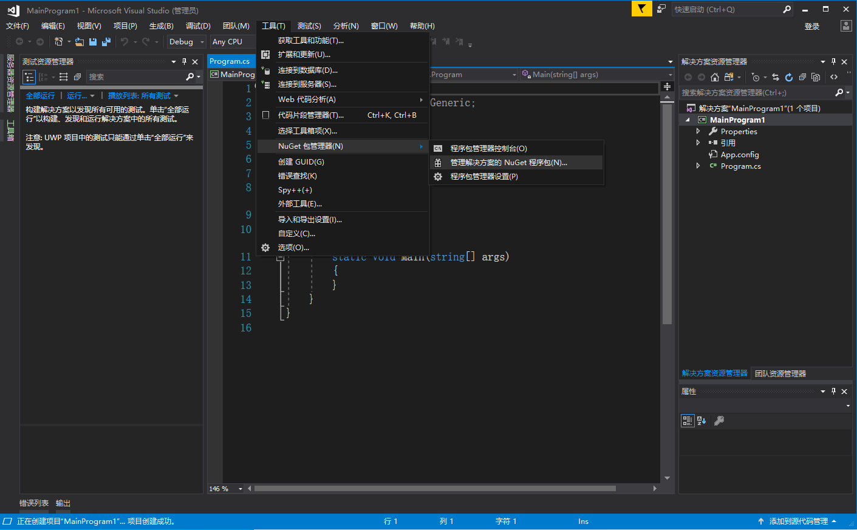Image resolution: width=857 pixels, height=530 pixels.
Task: Select 扩展和更新(U)... menu item
Action: tap(343, 55)
